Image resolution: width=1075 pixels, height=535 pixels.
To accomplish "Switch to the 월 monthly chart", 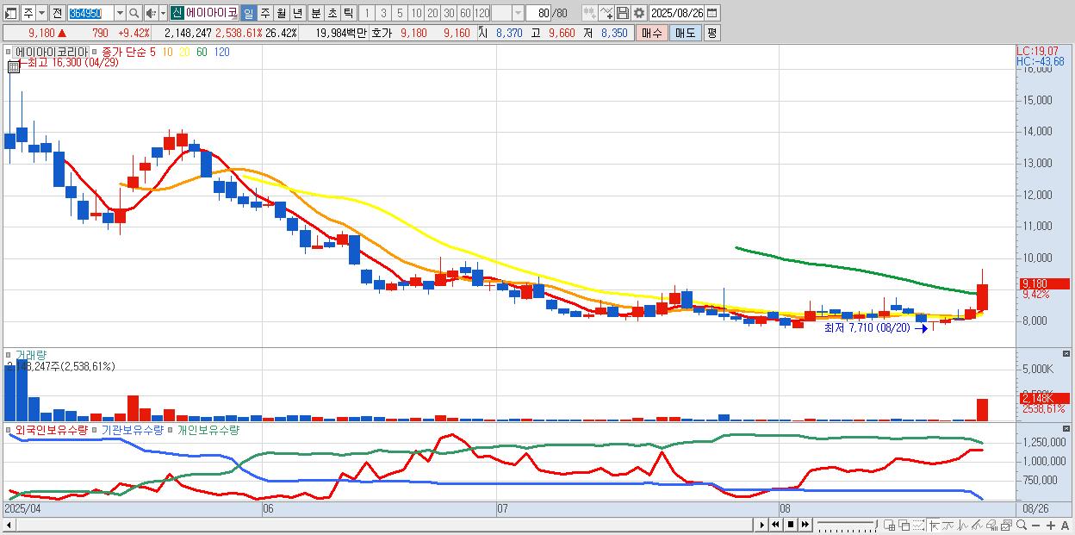I will [x=281, y=13].
